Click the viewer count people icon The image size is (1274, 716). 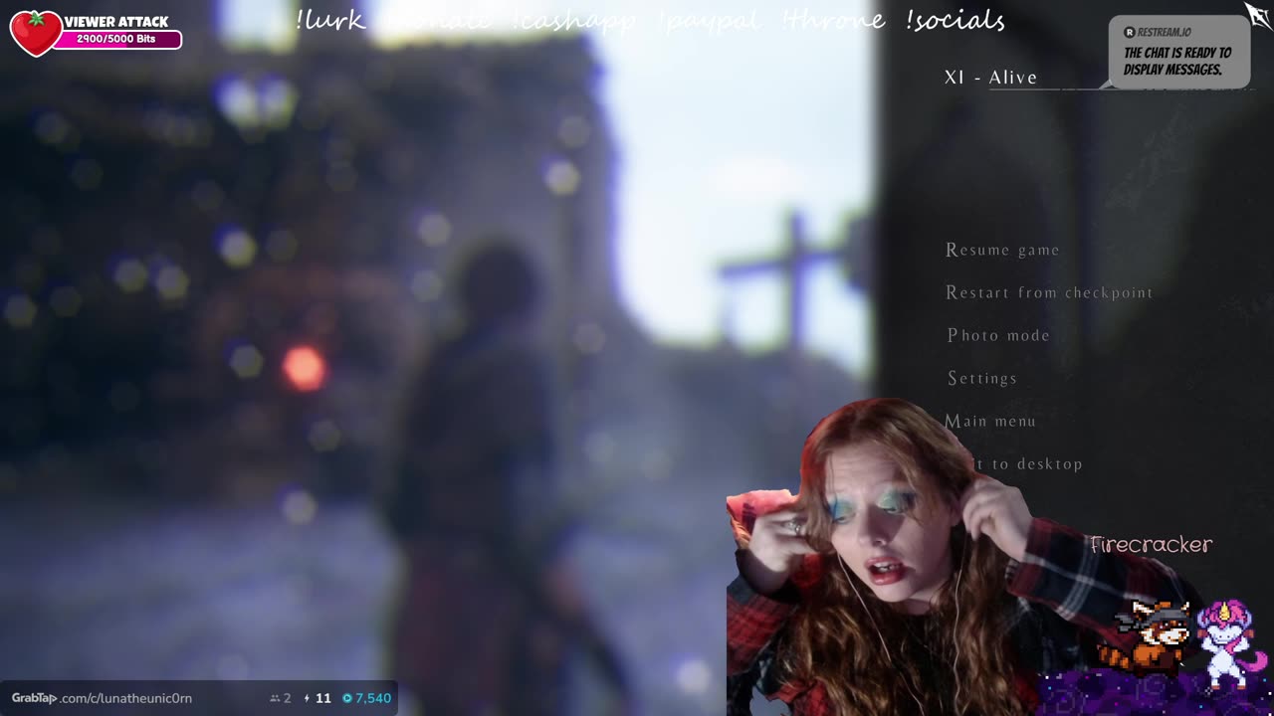pyautogui.click(x=275, y=698)
